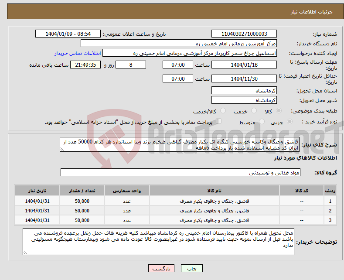The width and height of the screenshot is (344, 280).
Task: Click the price validity date 1404/11/30
Action: 244,79
